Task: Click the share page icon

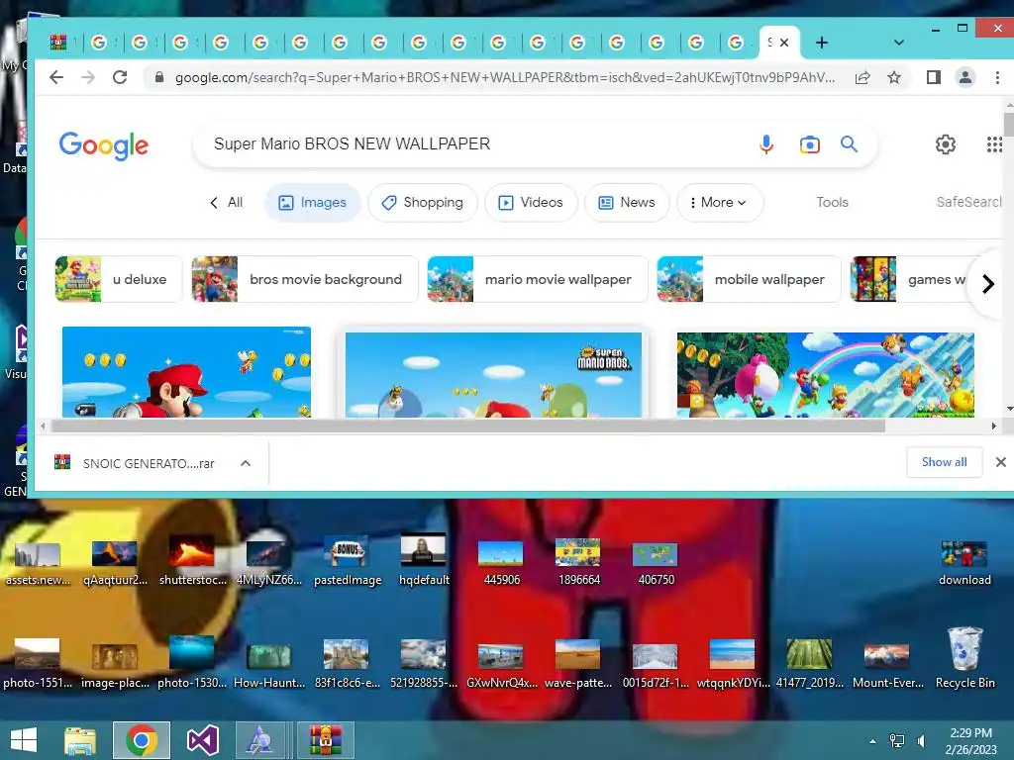Action: point(862,77)
